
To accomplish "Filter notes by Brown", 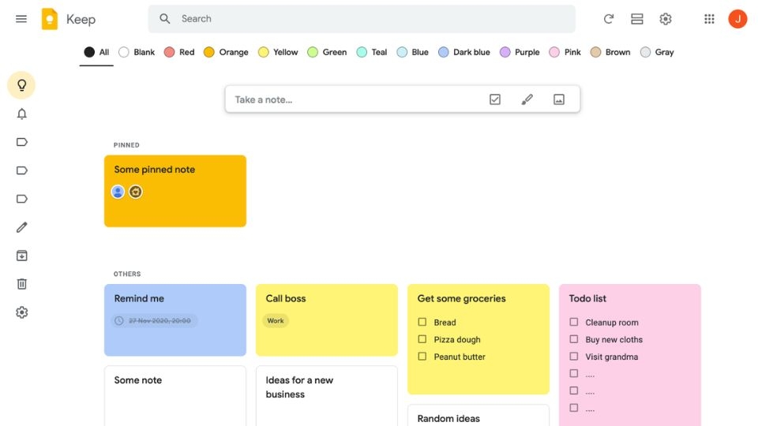I will [610, 52].
